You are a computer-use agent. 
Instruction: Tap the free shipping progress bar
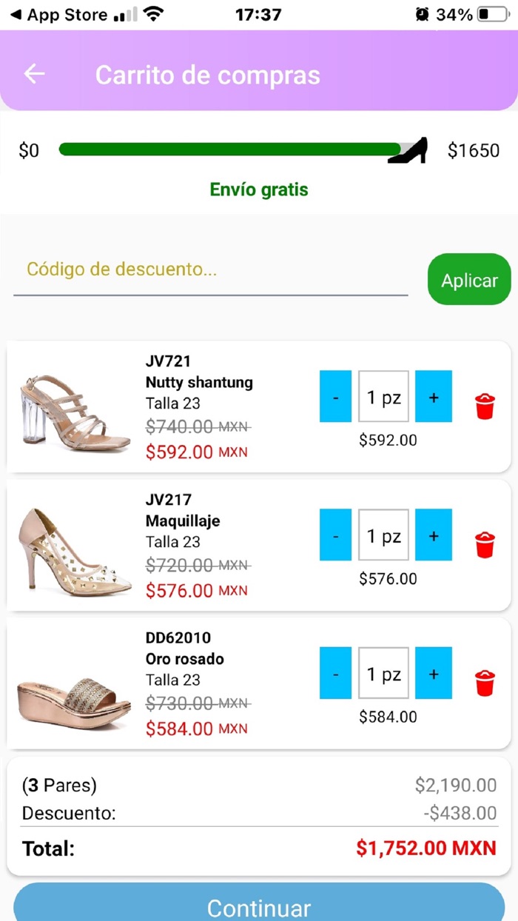(229, 149)
